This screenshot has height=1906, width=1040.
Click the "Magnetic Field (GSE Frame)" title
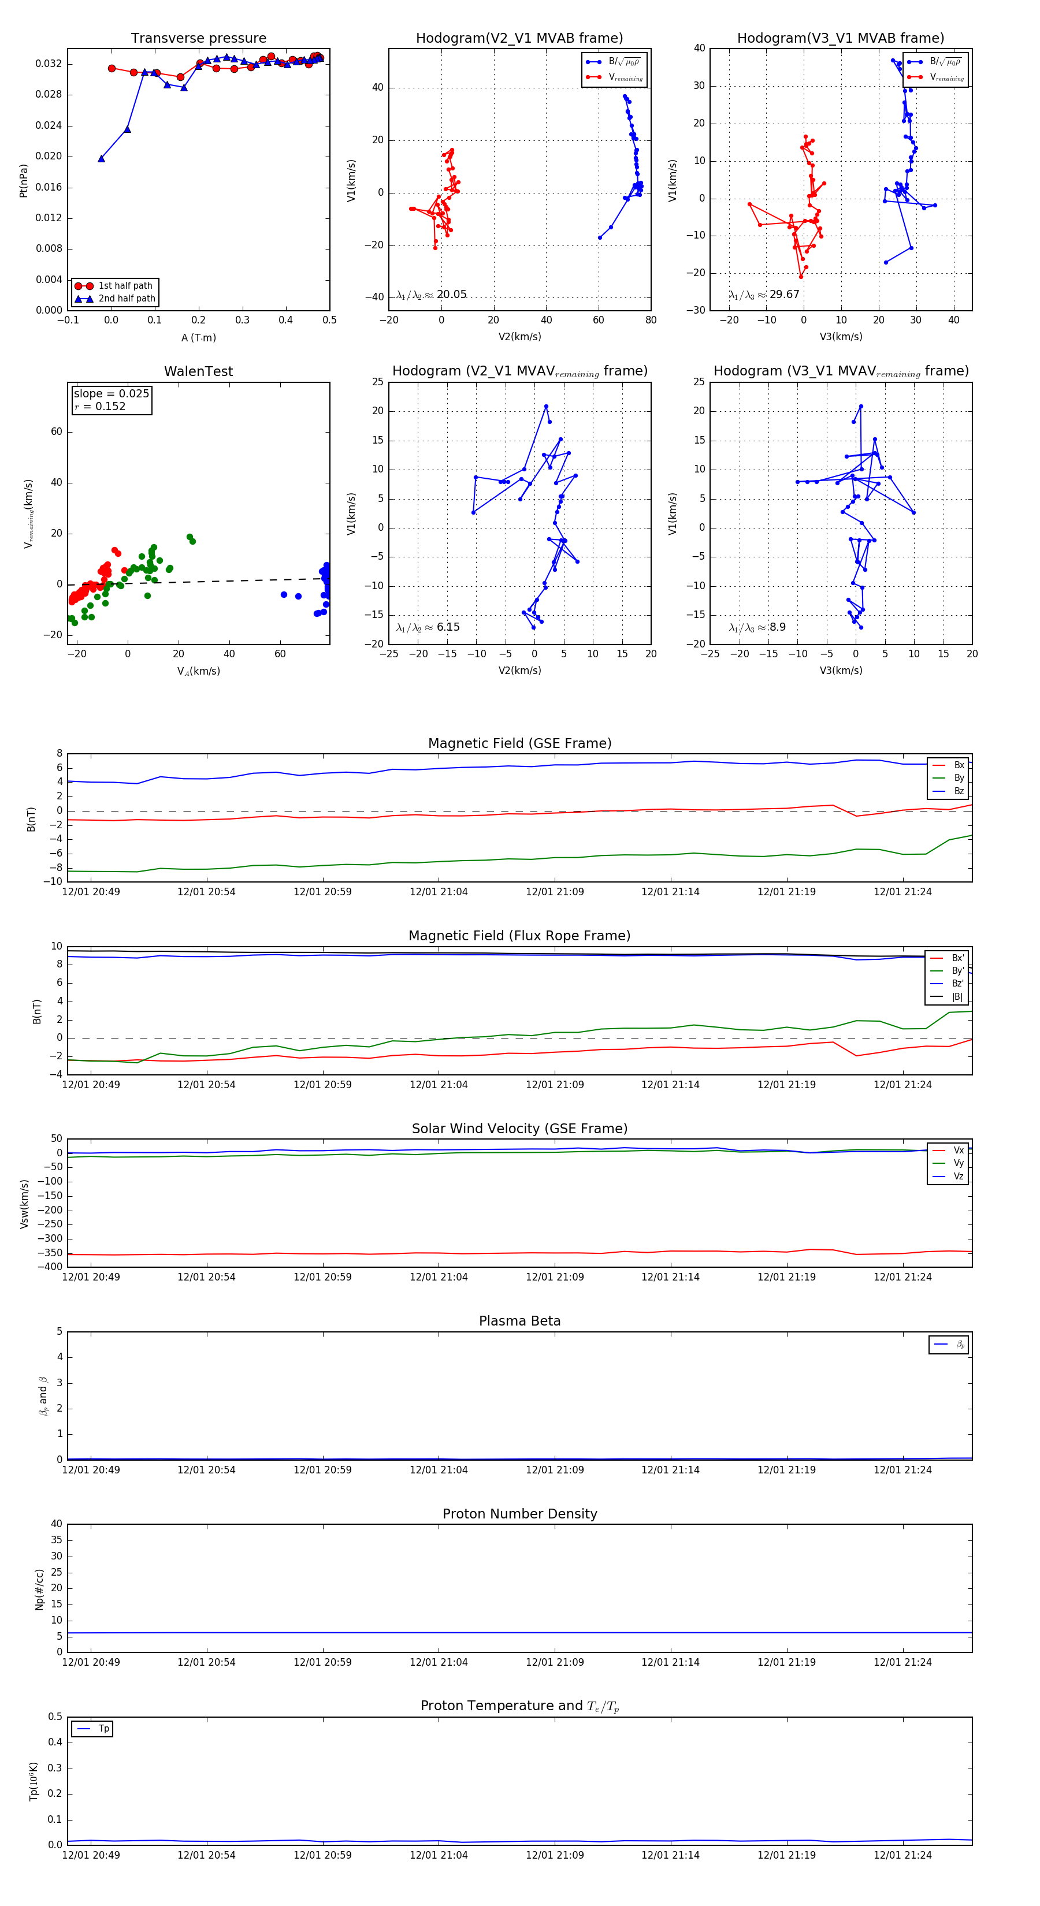click(519, 743)
